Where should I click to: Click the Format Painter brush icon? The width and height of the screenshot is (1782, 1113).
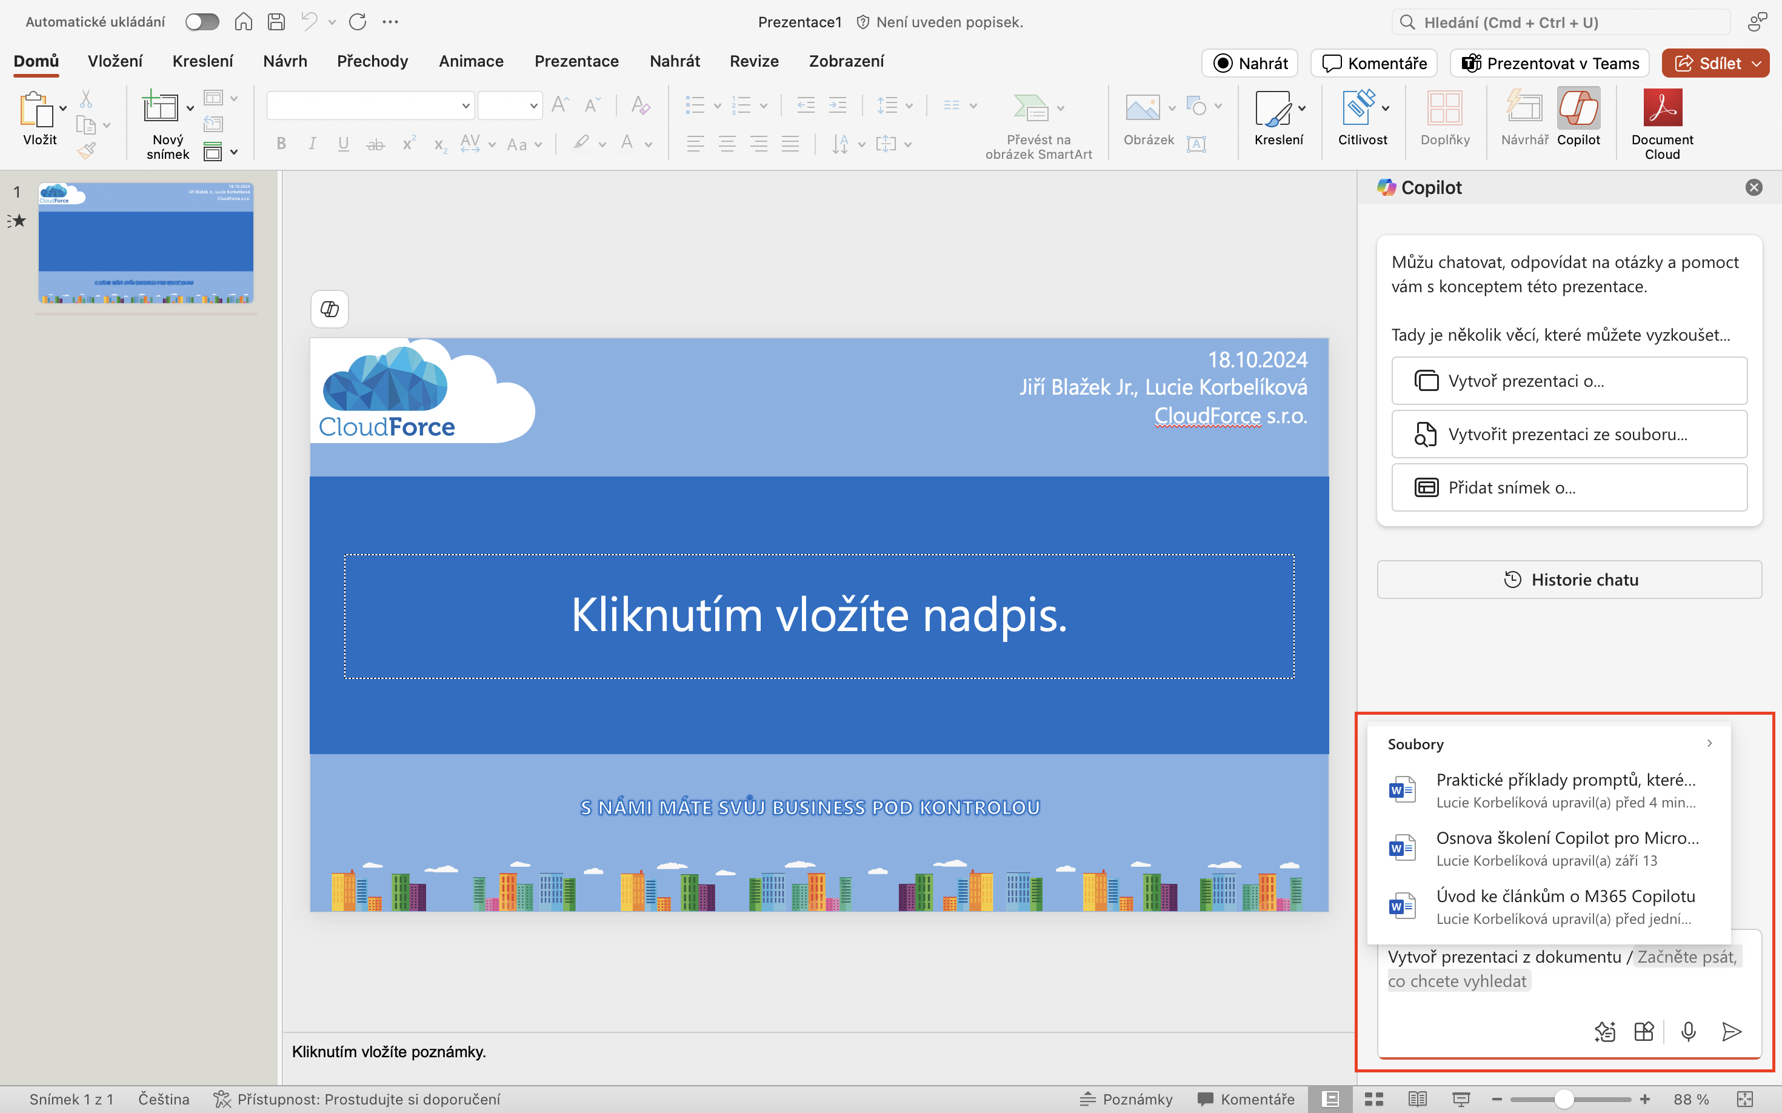point(86,151)
